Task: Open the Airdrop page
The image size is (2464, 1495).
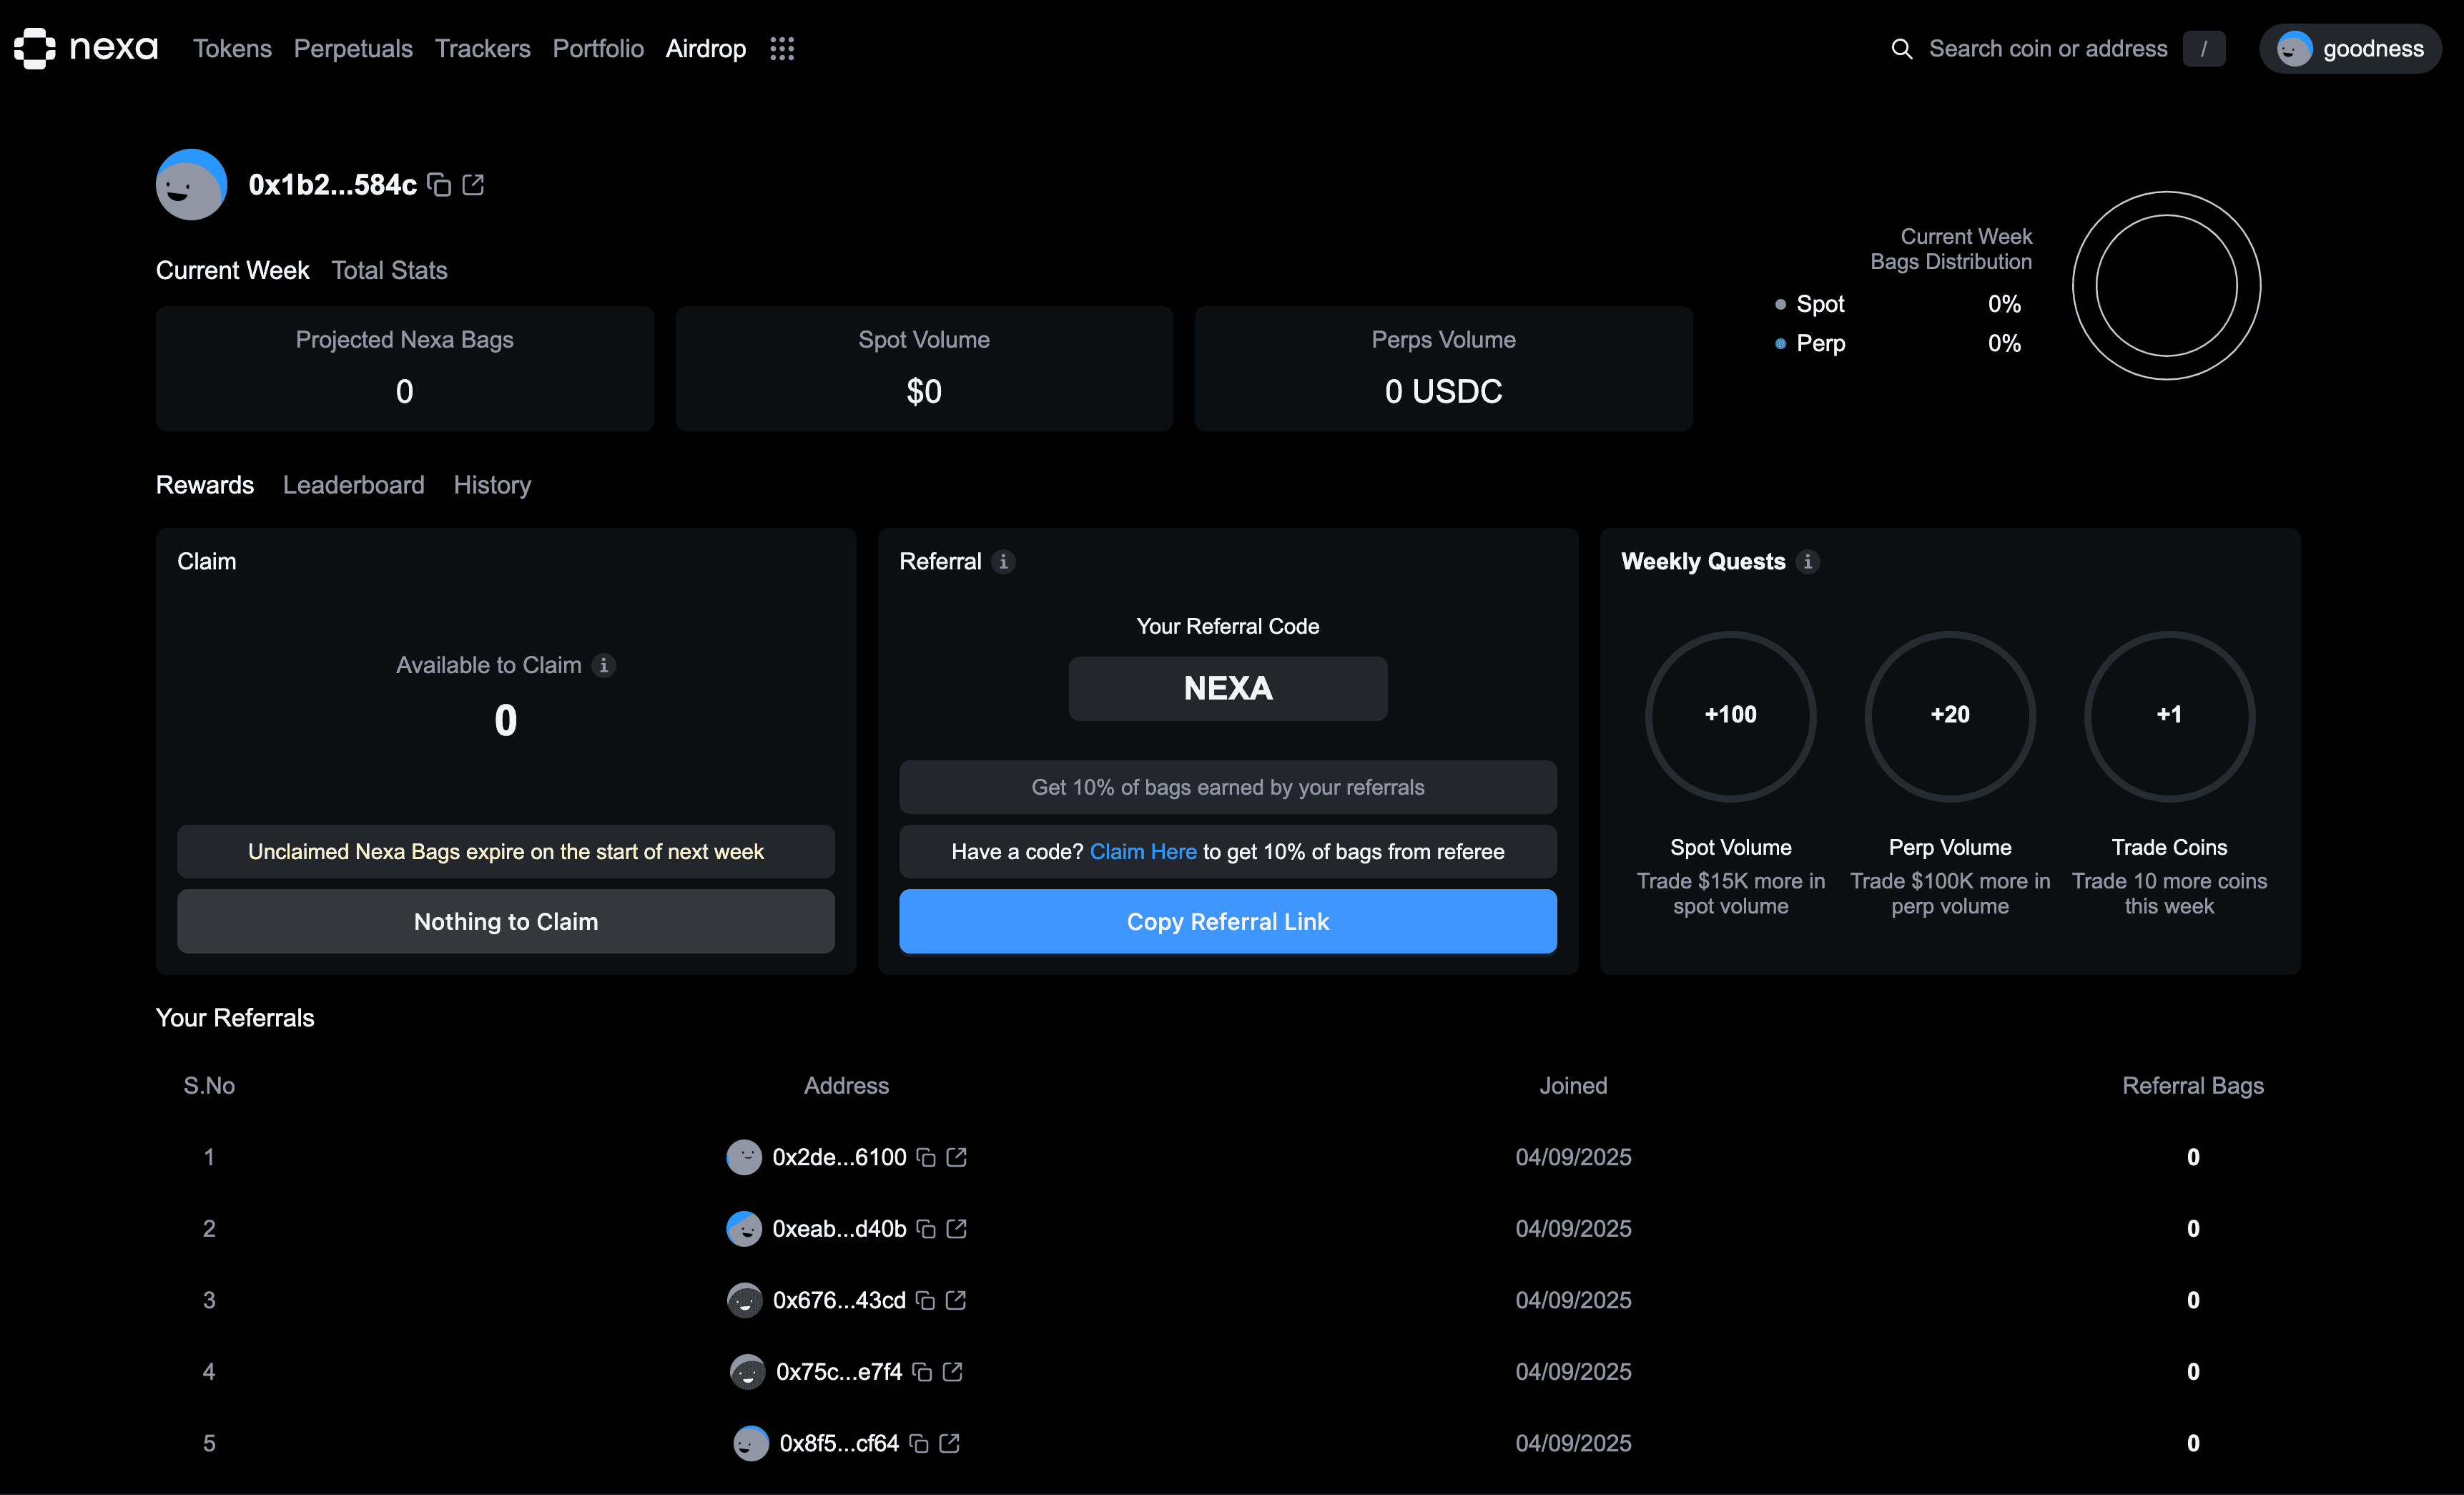Action: 705,48
